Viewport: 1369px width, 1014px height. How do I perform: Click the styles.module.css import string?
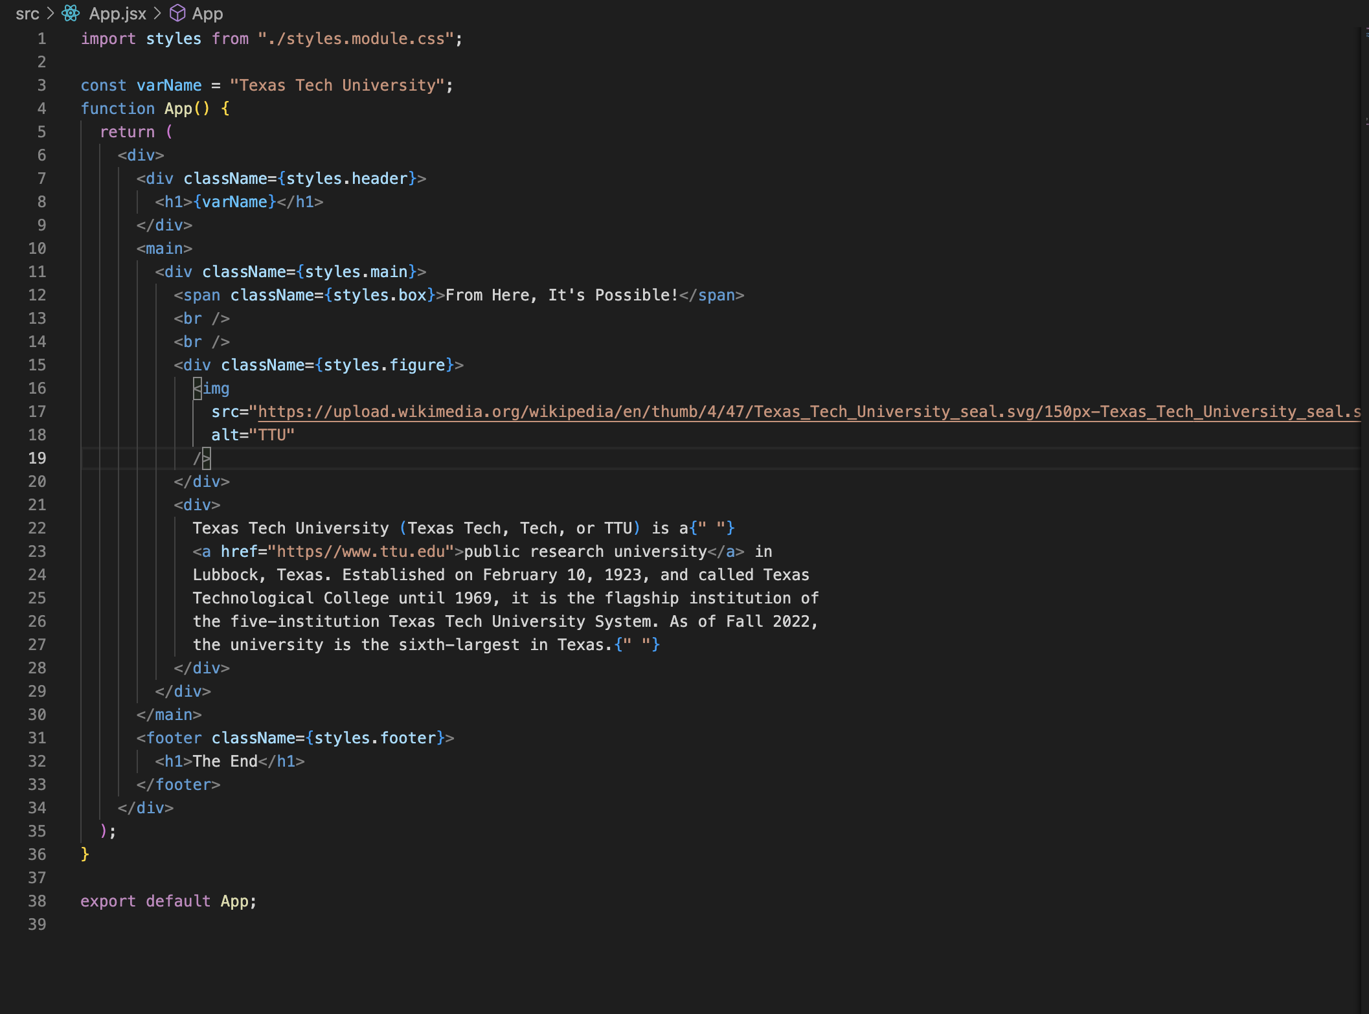[355, 38]
